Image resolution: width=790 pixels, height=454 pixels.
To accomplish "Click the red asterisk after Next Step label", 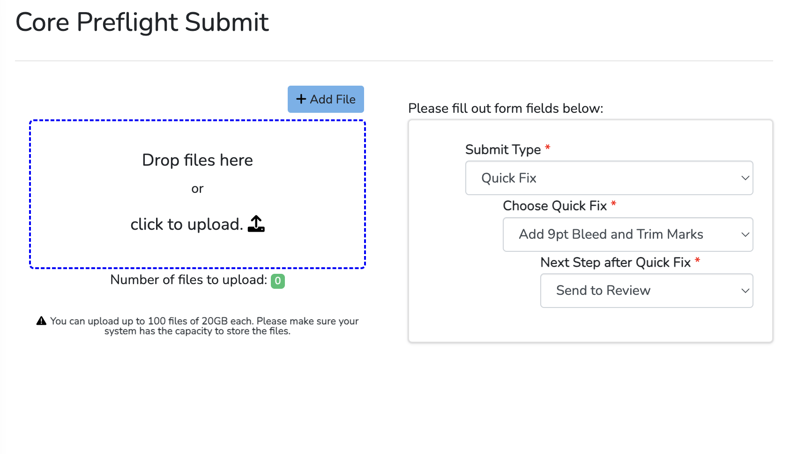I will [697, 261].
